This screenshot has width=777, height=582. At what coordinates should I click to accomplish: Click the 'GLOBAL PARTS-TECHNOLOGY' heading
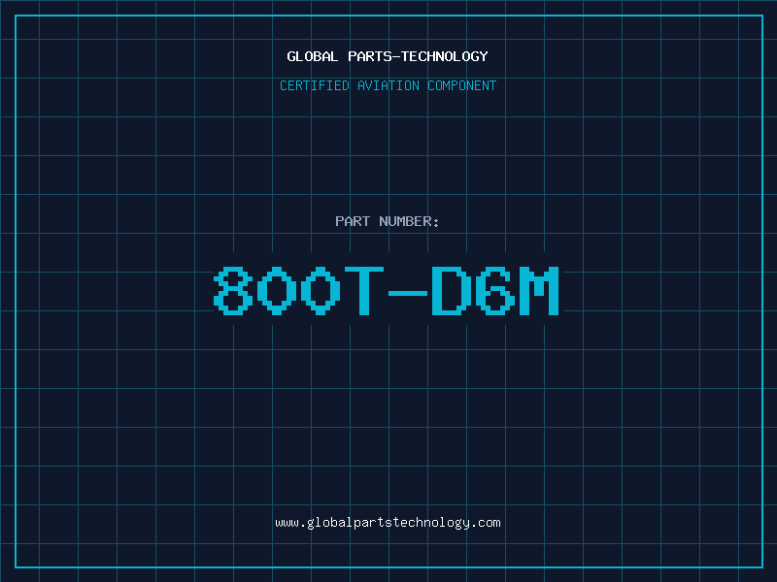tap(388, 56)
